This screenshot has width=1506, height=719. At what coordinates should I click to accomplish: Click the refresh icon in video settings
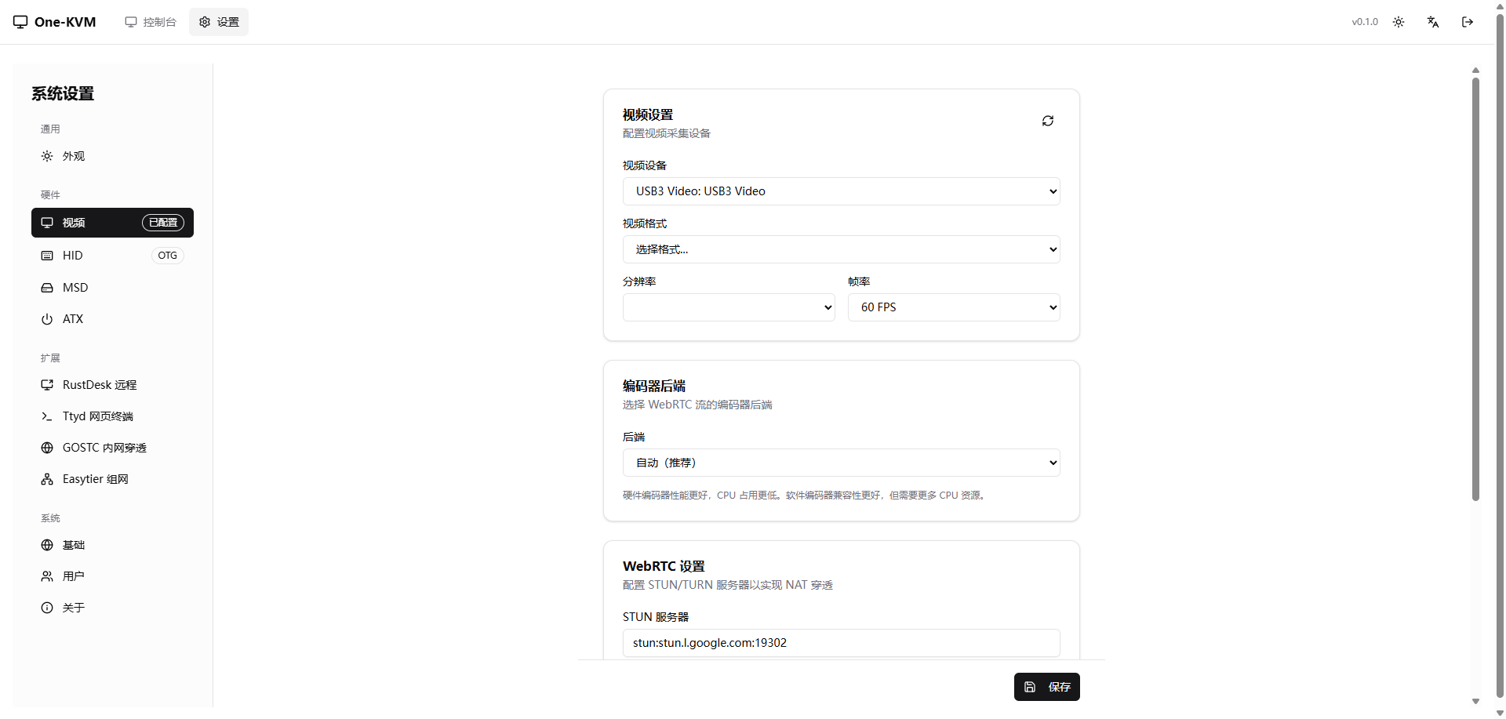(x=1047, y=121)
